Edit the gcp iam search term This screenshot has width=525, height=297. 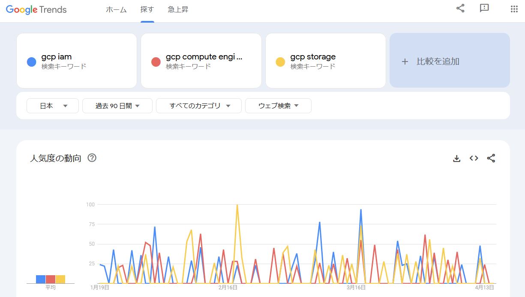coord(77,61)
